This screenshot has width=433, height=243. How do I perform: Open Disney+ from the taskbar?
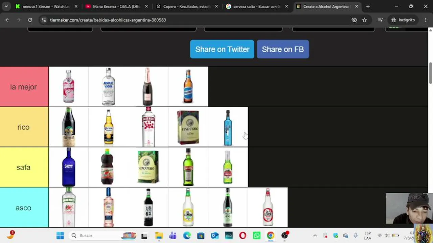pos(229,236)
